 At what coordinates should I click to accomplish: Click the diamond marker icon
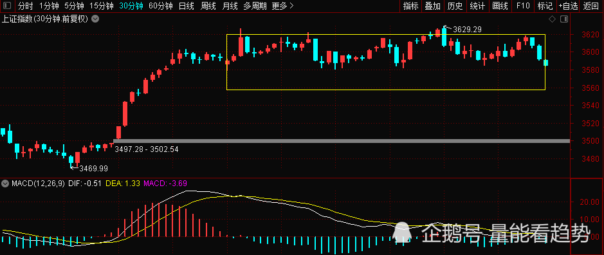[x=553, y=19]
